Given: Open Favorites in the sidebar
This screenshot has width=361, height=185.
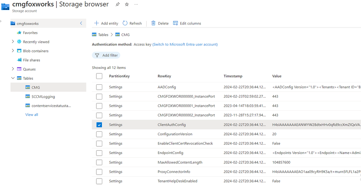Looking at the screenshot, I should tap(30, 32).
